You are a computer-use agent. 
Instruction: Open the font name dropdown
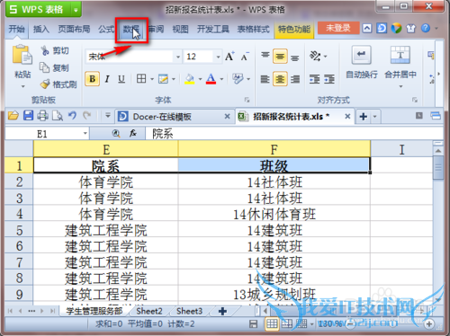pyautogui.click(x=178, y=57)
